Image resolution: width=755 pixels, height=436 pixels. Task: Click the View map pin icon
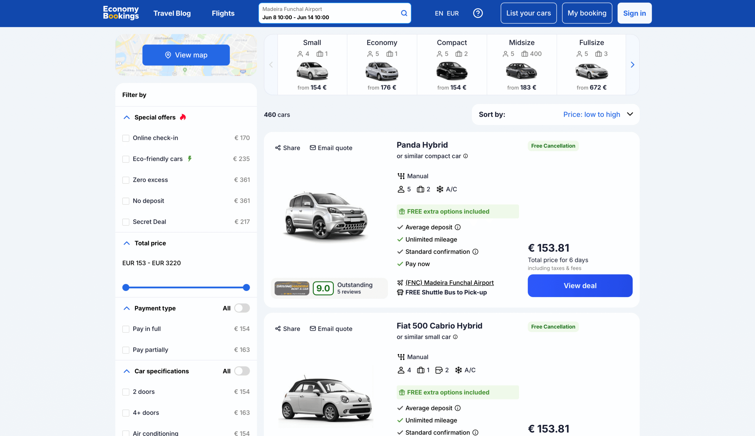(x=168, y=55)
